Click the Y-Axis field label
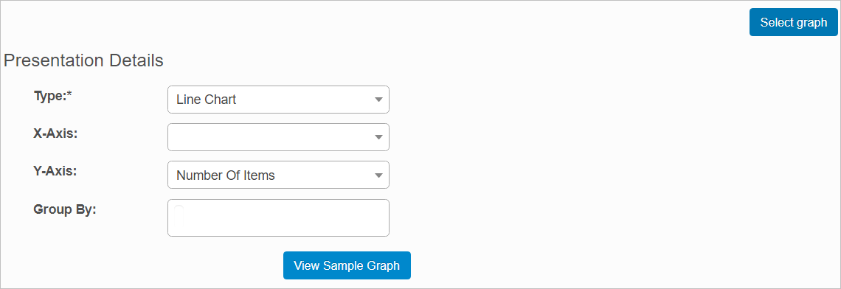The height and width of the screenshot is (289, 841). click(56, 171)
